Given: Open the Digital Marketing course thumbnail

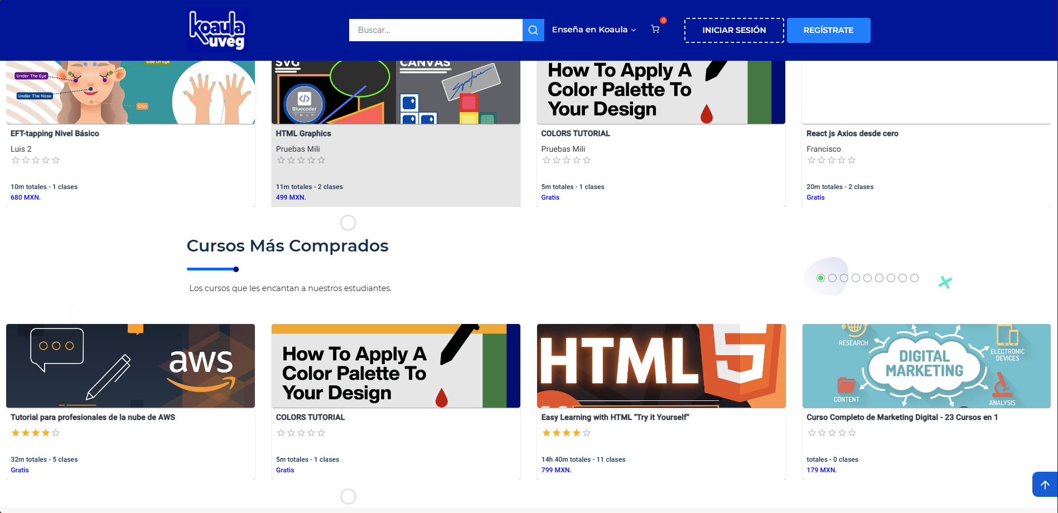Looking at the screenshot, I should tap(926, 366).
